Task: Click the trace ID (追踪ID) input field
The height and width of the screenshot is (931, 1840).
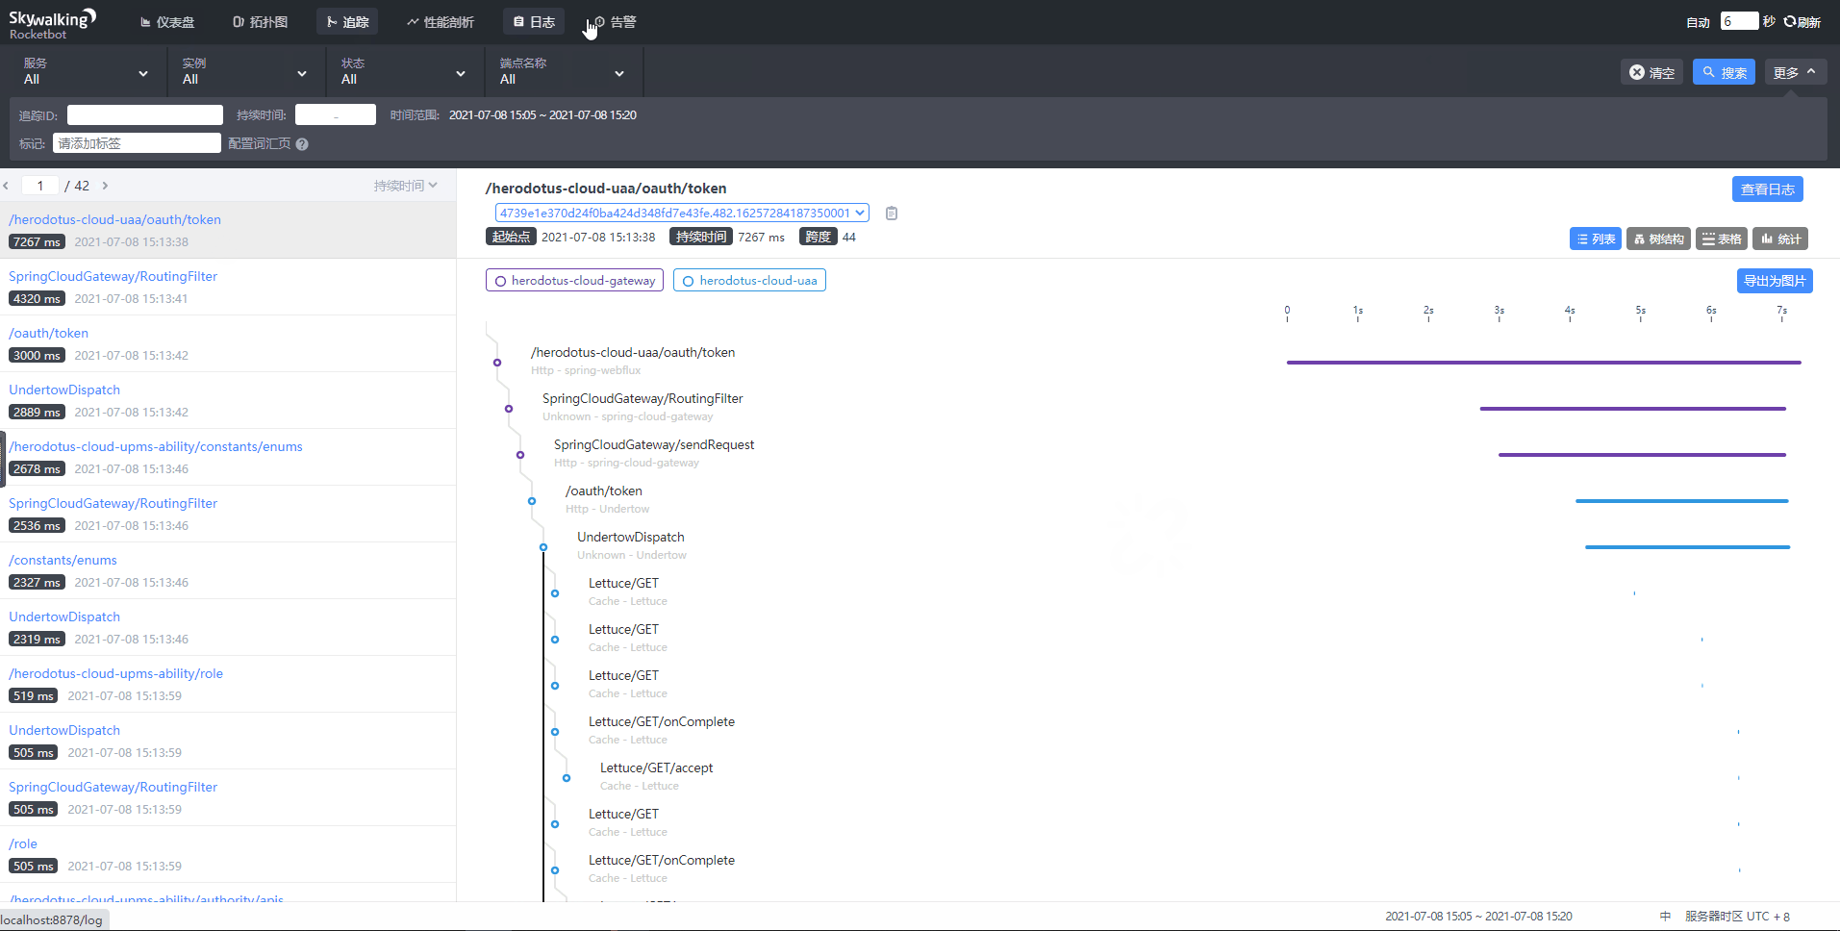Action: click(145, 115)
